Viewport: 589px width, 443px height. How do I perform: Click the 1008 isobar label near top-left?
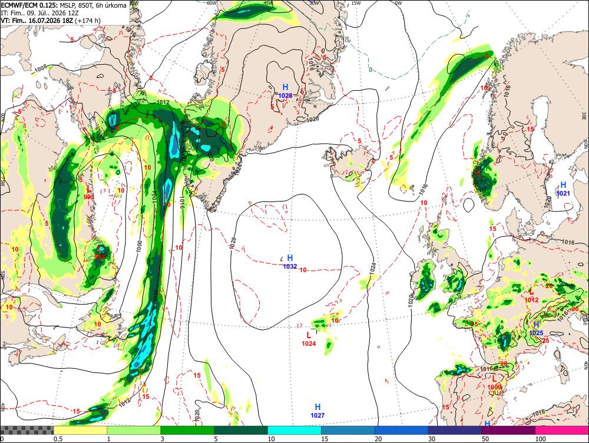pyautogui.click(x=41, y=68)
